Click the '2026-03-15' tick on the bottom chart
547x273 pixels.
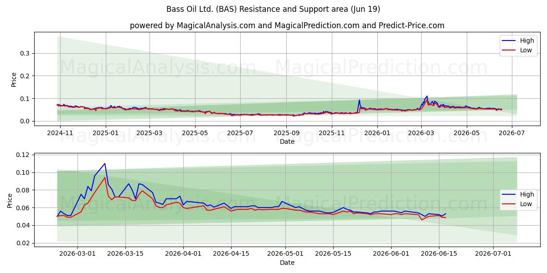coord(126,253)
